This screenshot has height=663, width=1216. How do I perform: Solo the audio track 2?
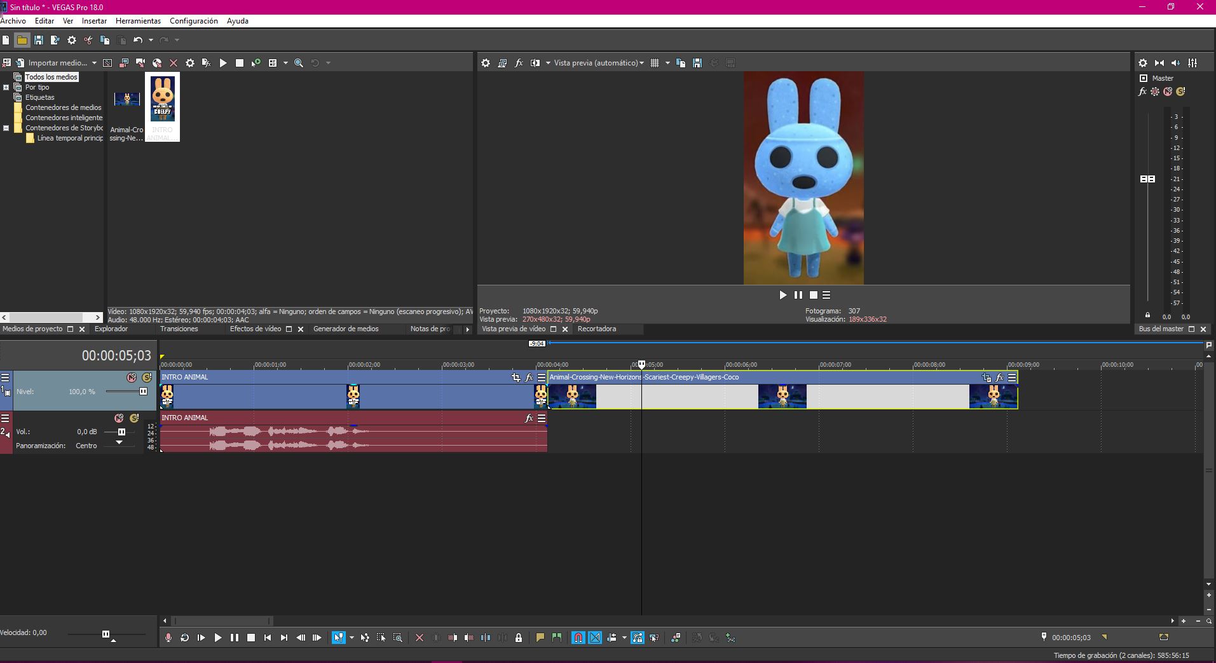134,418
